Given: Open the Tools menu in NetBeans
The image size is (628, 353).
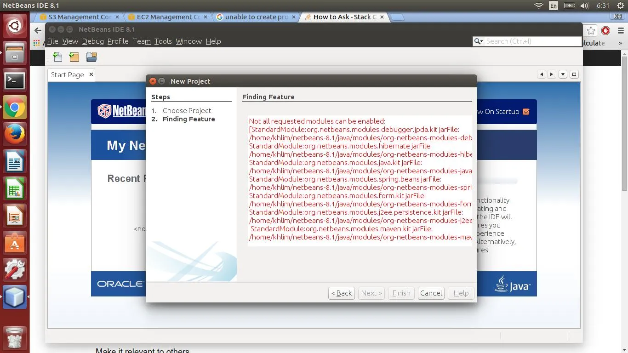Looking at the screenshot, I should pos(163,41).
